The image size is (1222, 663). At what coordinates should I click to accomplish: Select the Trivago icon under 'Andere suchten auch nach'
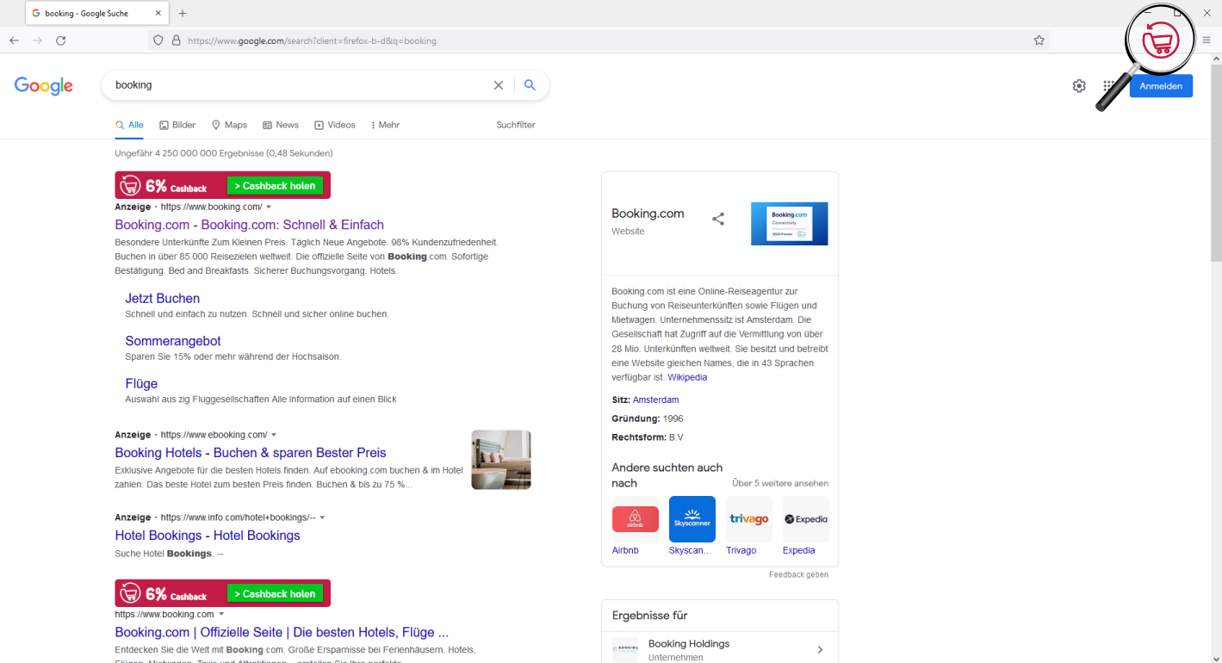tap(748, 518)
